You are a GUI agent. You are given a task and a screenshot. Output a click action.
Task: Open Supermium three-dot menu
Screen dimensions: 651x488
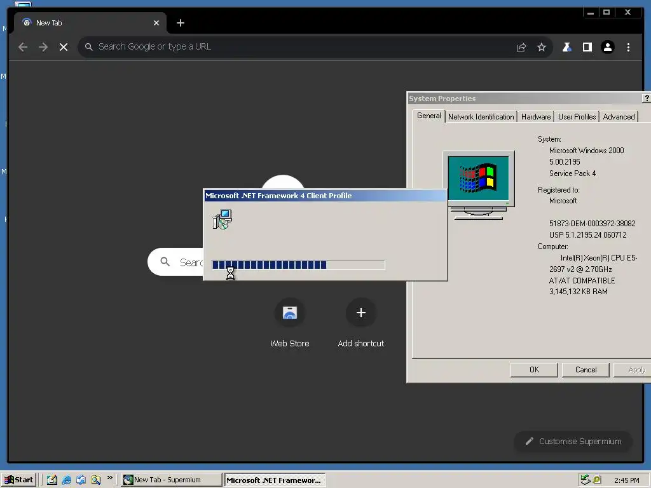point(628,47)
